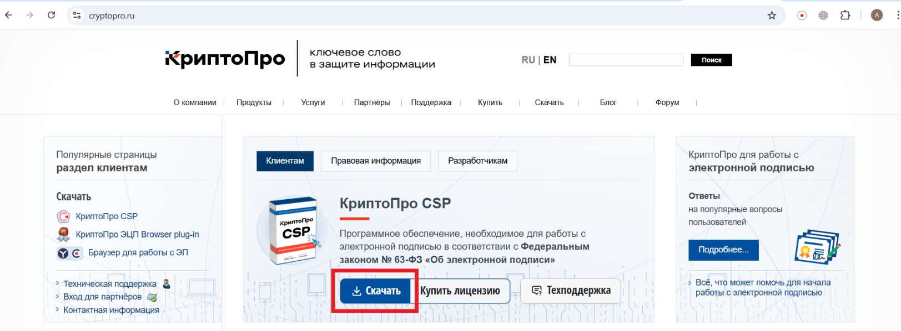Open the link about starting with electronic signature
The width and height of the screenshot is (901, 331).
click(763, 287)
